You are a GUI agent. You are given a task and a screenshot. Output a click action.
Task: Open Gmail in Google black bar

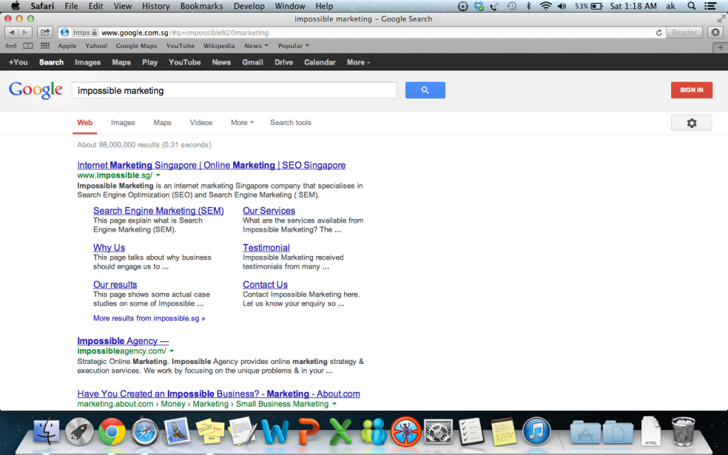pyautogui.click(x=252, y=63)
